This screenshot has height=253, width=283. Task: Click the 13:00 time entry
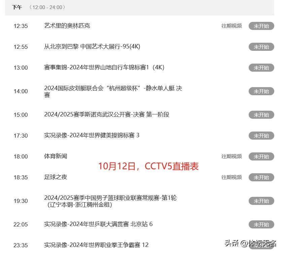pos(21,68)
